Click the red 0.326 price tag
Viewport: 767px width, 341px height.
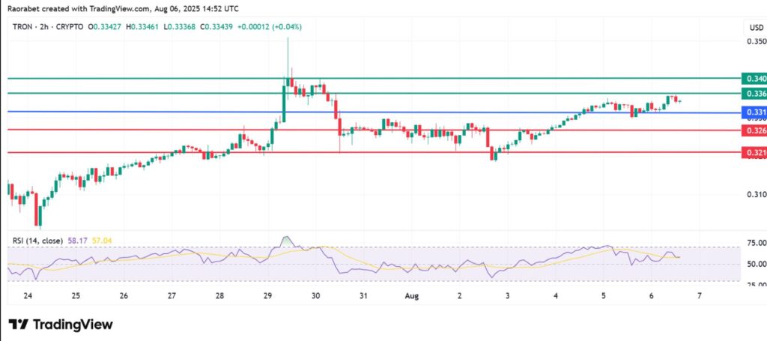click(753, 130)
